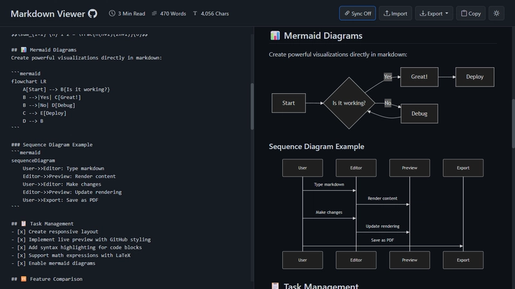The width and height of the screenshot is (515, 289).
Task: Click the 'A[Start] --> B{Is it working?}' line
Action: 66,89
